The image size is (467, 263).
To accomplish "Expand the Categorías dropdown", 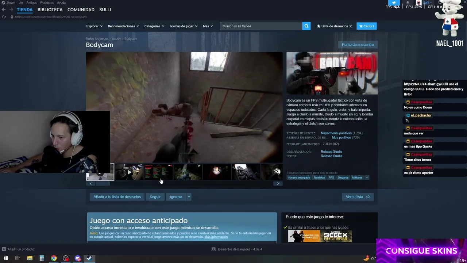I will (x=154, y=26).
